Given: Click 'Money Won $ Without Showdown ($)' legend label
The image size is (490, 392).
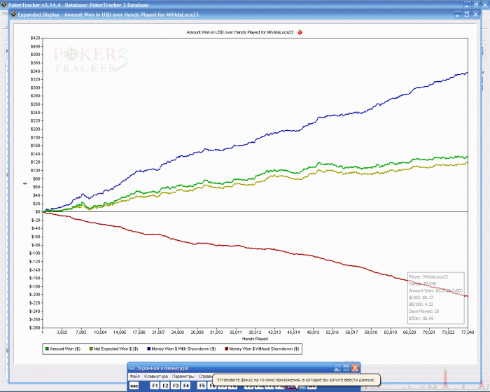Looking at the screenshot, I should pyautogui.click(x=264, y=349).
